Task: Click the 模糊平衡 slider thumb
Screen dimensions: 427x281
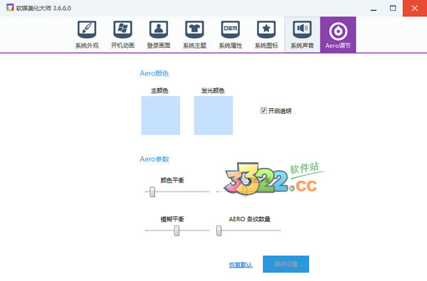Action: (x=176, y=230)
